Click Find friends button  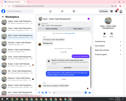pyautogui.click(x=104, y=11)
